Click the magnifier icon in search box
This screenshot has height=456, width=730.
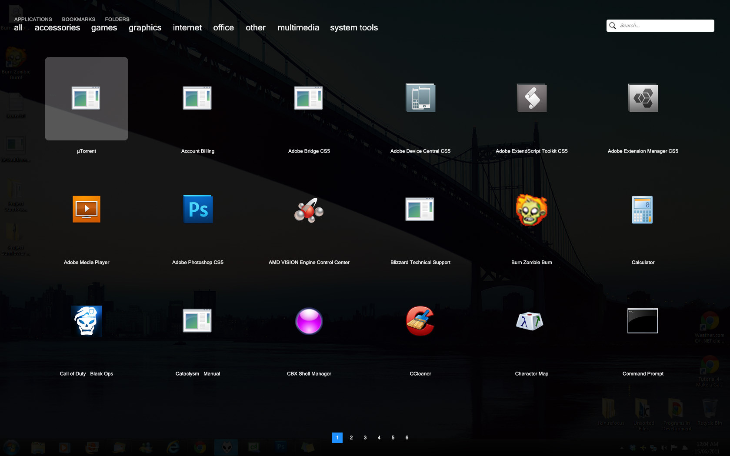click(613, 26)
